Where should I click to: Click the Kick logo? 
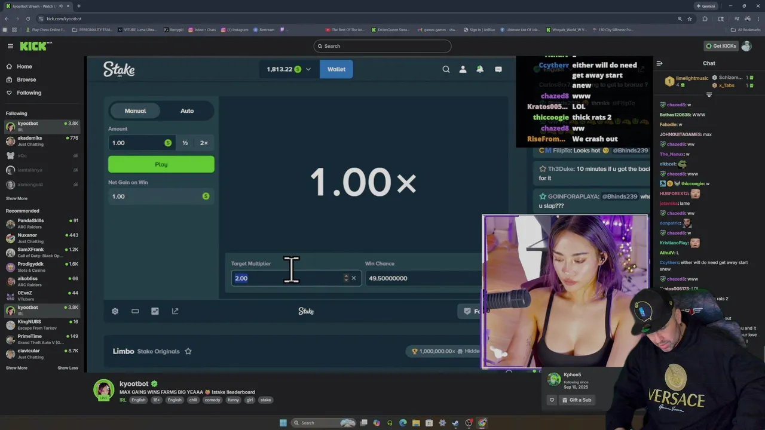pos(36,46)
